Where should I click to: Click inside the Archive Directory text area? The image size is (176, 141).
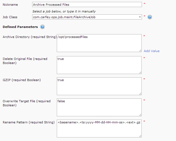click(99, 43)
